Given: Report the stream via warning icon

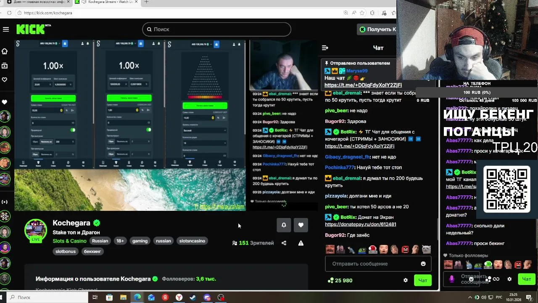Looking at the screenshot, I should pyautogui.click(x=301, y=243).
